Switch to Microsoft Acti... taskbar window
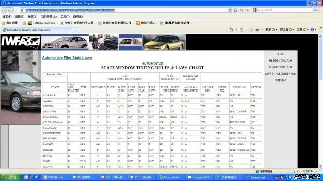323x181 pixels. [x=172, y=177]
